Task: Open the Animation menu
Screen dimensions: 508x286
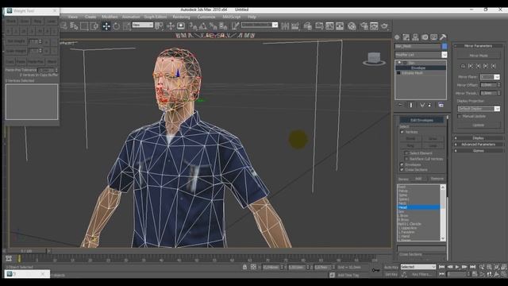Action: [x=131, y=17]
